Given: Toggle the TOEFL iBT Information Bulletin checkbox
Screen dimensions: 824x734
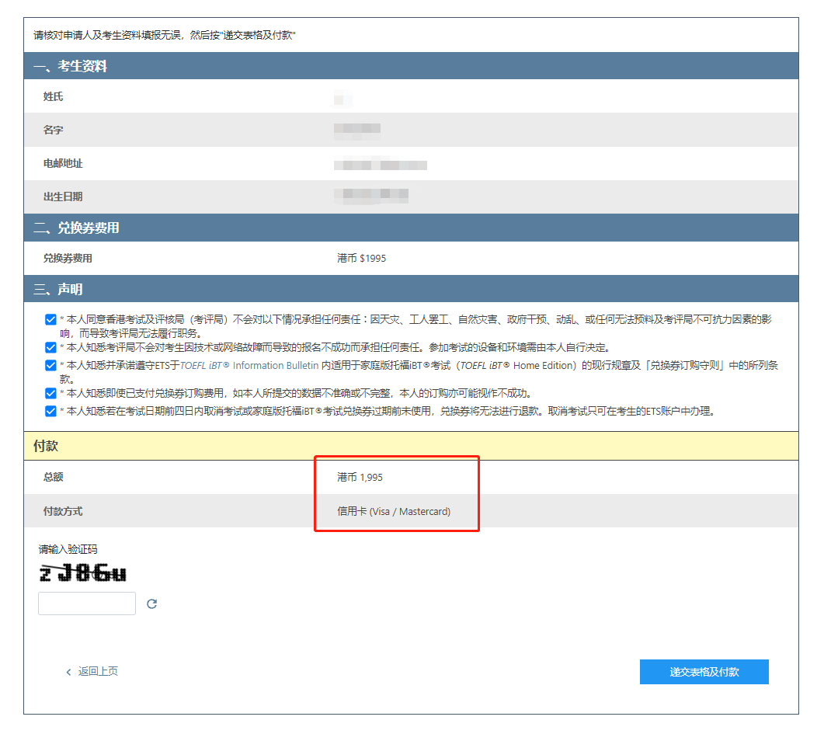Looking at the screenshot, I should pos(51,365).
